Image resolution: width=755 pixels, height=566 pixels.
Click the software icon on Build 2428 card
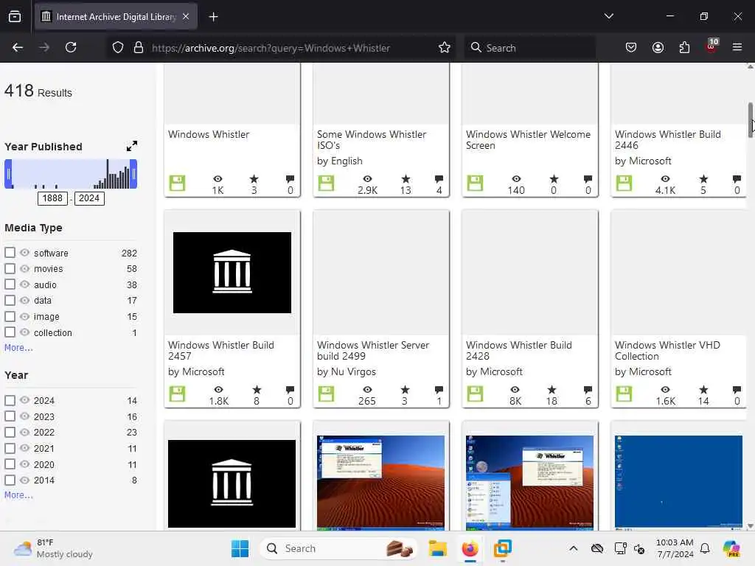[475, 394]
